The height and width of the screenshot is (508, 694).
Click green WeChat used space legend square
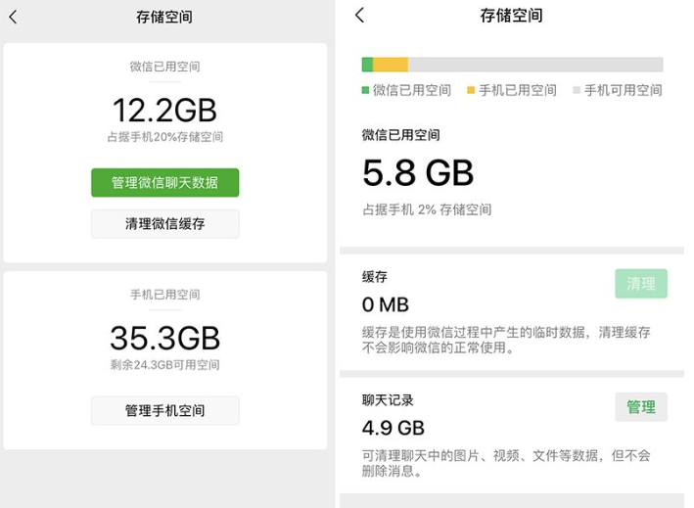[x=366, y=90]
